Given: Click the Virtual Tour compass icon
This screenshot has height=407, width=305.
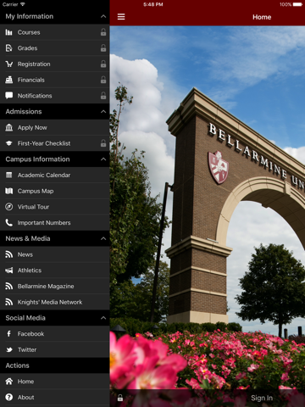Looking at the screenshot, I should (9, 207).
